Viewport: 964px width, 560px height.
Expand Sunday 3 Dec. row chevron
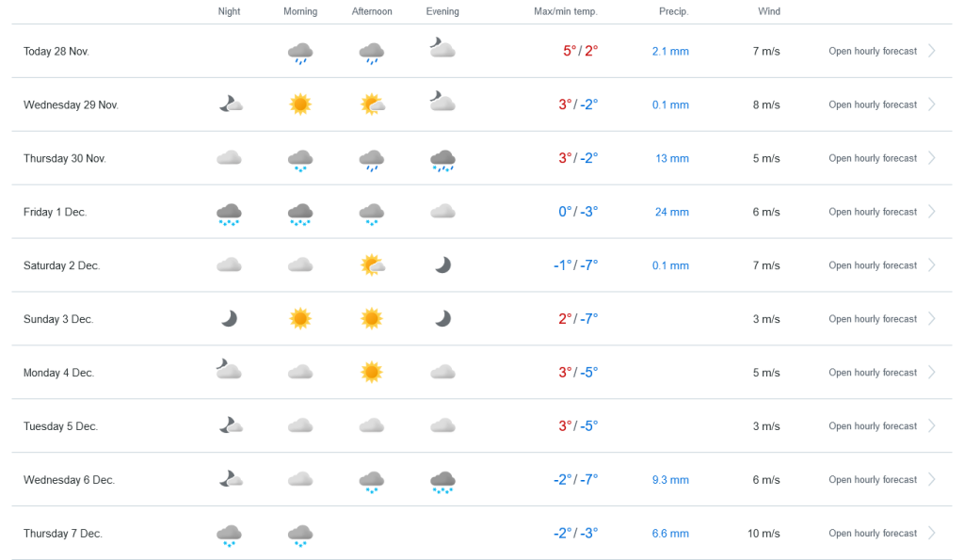[x=932, y=319]
